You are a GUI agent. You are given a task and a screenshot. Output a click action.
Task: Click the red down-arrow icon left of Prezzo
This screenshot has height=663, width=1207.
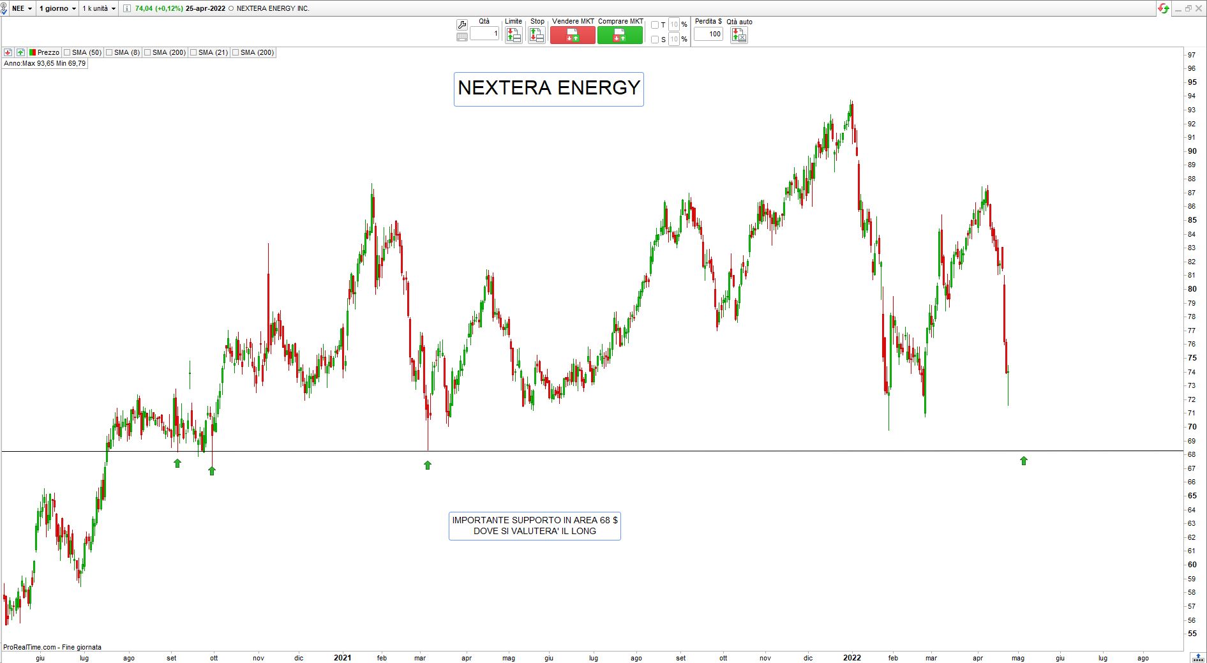[8, 52]
